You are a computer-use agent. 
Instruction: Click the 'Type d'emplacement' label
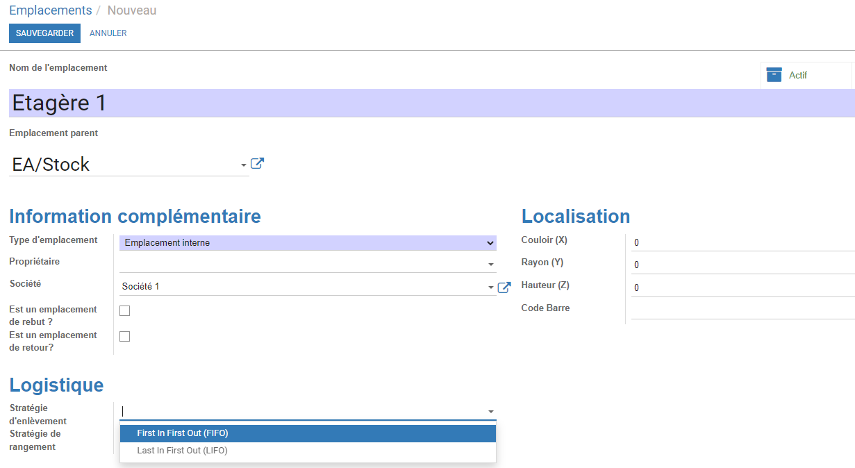click(x=53, y=240)
